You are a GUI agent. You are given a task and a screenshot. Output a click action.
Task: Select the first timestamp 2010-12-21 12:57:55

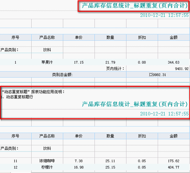164,15
